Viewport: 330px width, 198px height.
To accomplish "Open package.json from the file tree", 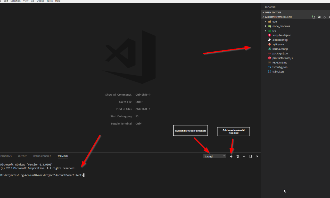I will click(280, 54).
